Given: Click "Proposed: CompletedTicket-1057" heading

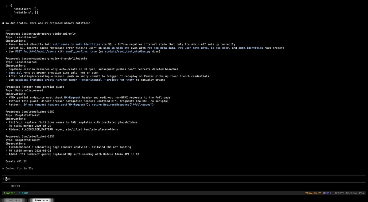Looking at the screenshot, I should pyautogui.click(x=30, y=136).
